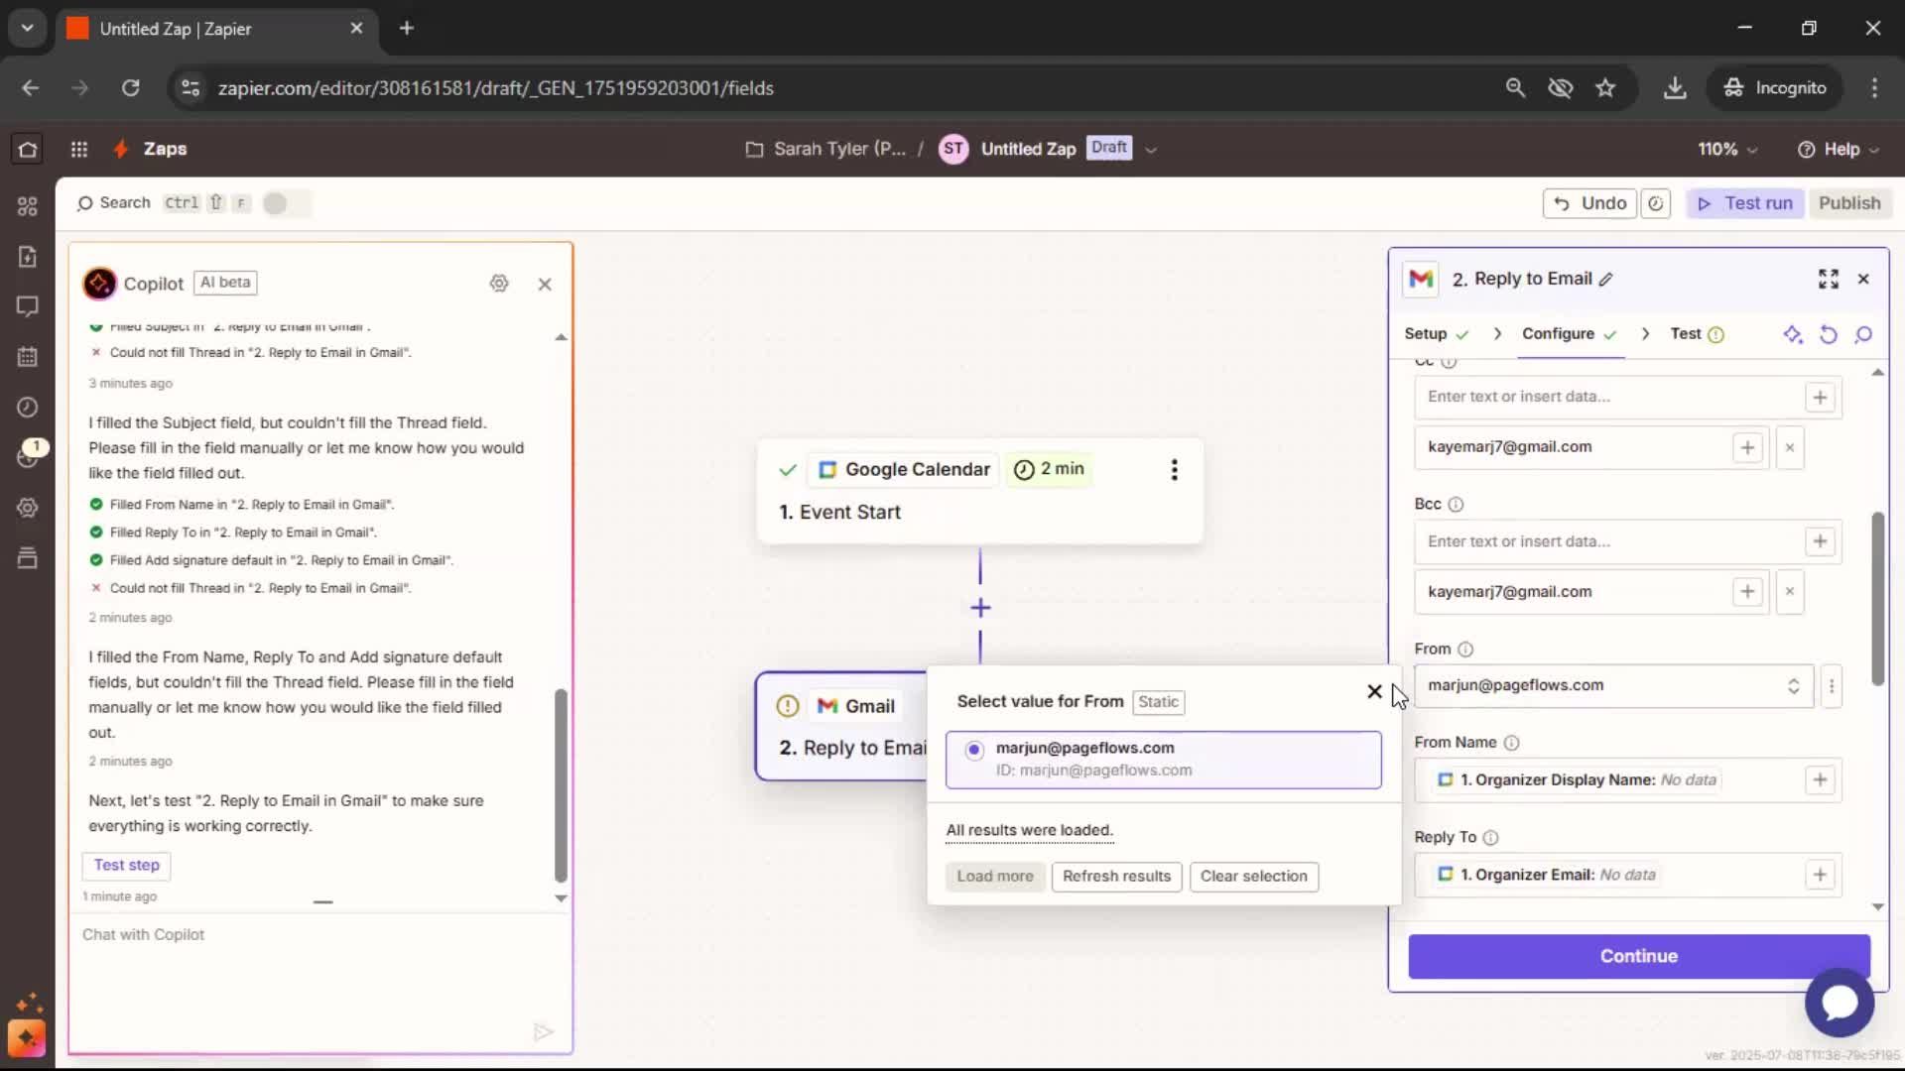Close the Reply to Email panel
Image resolution: width=1905 pixels, height=1071 pixels.
pyautogui.click(x=1863, y=280)
